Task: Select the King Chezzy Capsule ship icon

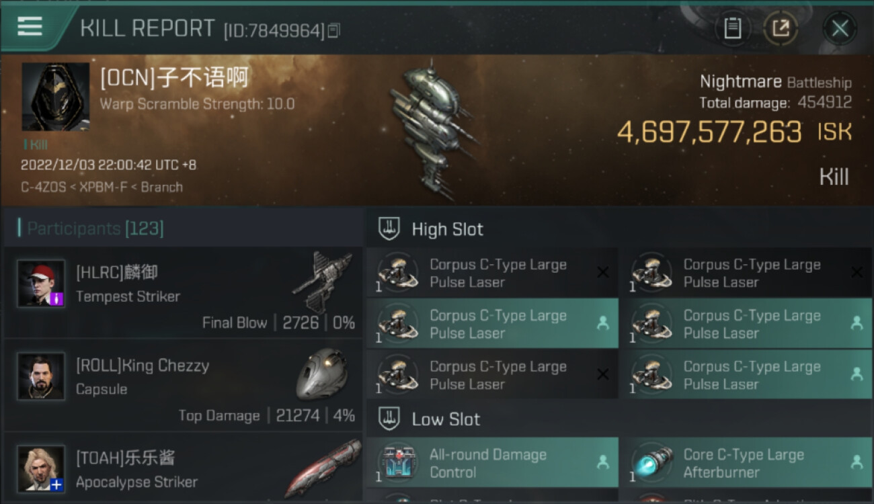Action: (x=322, y=374)
